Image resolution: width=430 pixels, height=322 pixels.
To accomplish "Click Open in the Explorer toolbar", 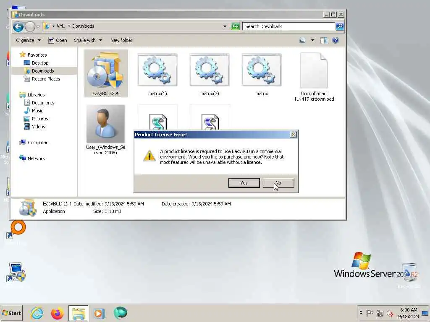I will point(58,40).
